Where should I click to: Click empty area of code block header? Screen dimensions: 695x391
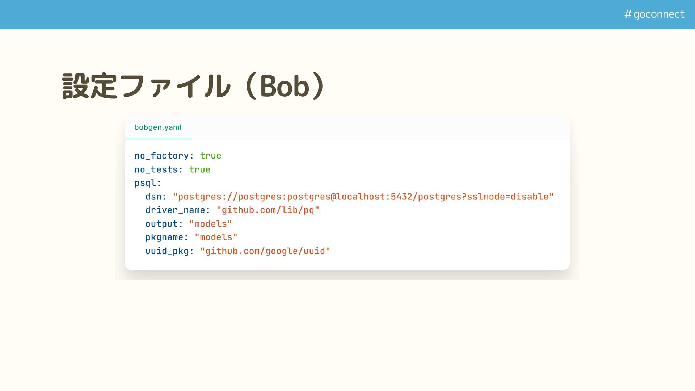pyautogui.click(x=380, y=127)
